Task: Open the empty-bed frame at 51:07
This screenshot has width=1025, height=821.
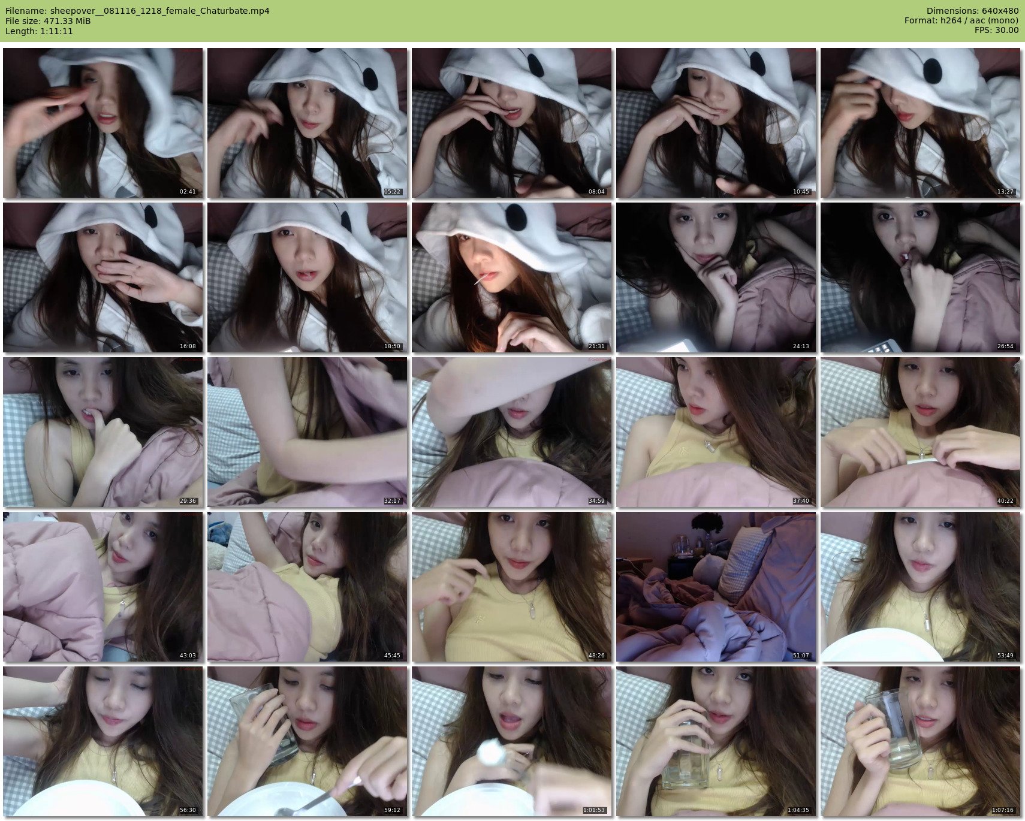Action: (716, 587)
